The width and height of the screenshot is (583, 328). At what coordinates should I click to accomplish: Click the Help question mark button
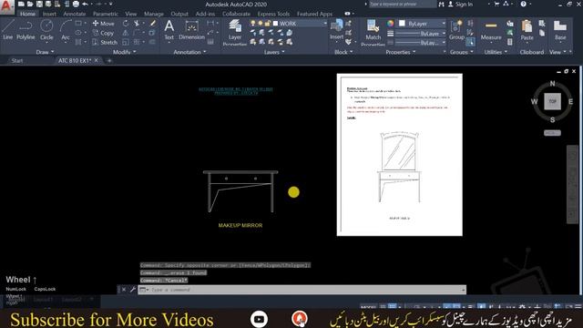pos(523,4)
